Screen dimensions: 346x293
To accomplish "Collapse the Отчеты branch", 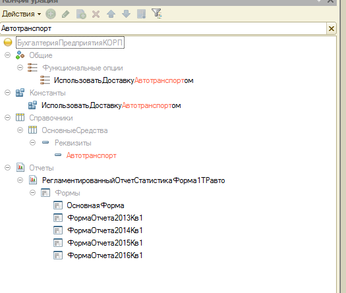I will 7,167.
